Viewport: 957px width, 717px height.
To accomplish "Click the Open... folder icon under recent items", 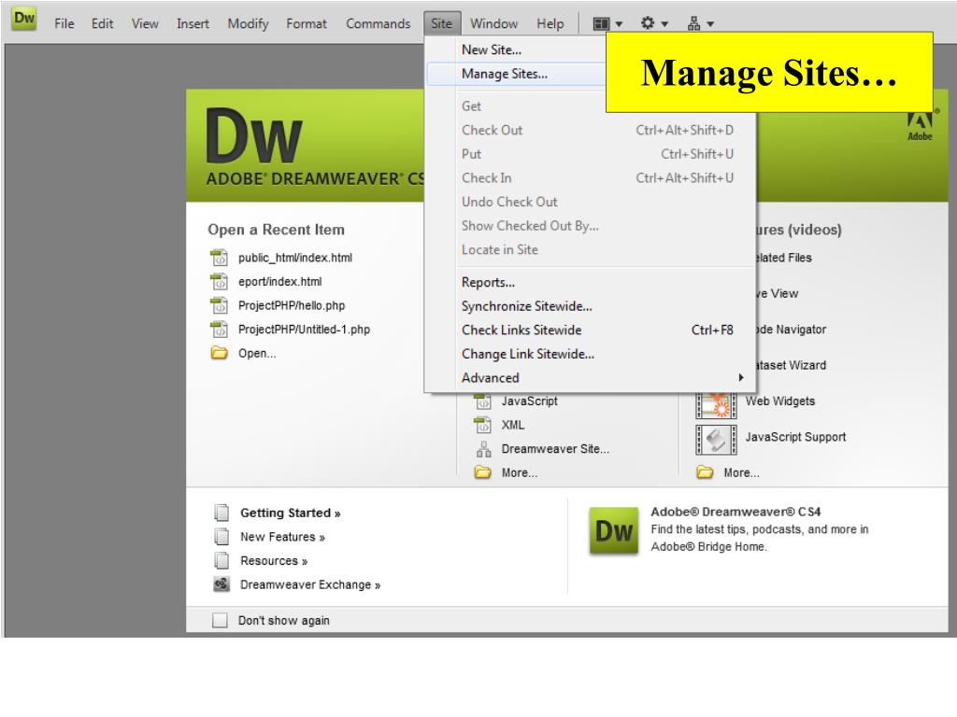I will [219, 352].
